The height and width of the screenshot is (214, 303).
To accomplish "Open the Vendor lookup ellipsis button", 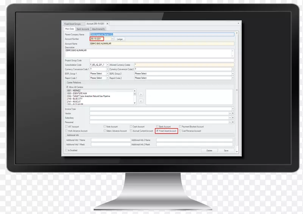I will click(x=230, y=113).
